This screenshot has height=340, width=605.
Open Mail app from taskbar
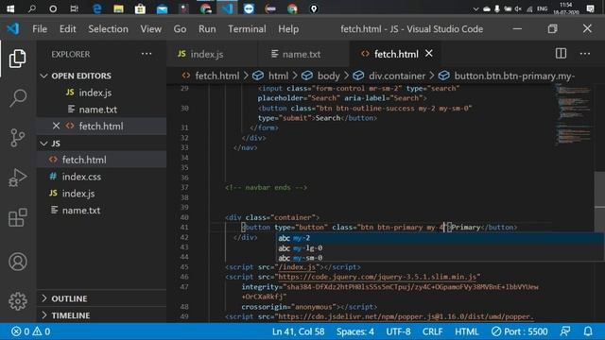[x=162, y=8]
